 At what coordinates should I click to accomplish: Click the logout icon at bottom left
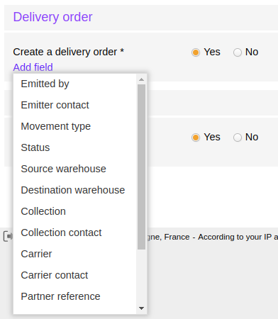pyautogui.click(x=8, y=236)
